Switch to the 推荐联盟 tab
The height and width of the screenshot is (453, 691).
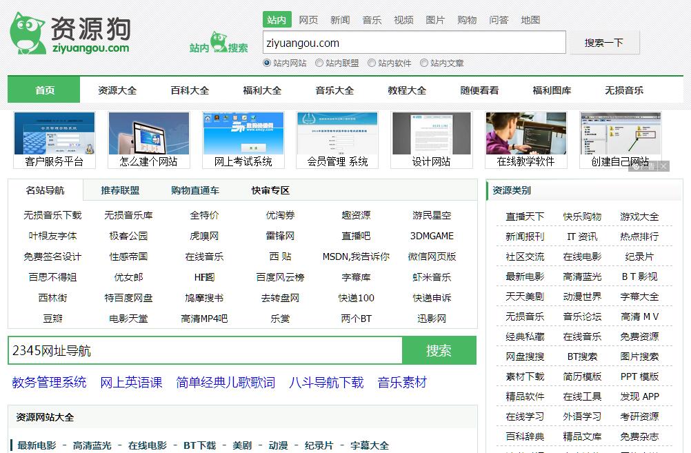click(x=120, y=190)
